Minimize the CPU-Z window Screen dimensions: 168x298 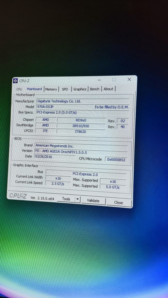pyautogui.click(x=99, y=80)
